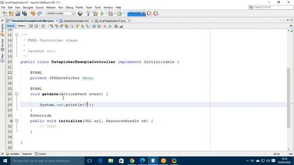Open the Files side panel

[x=2, y=58]
